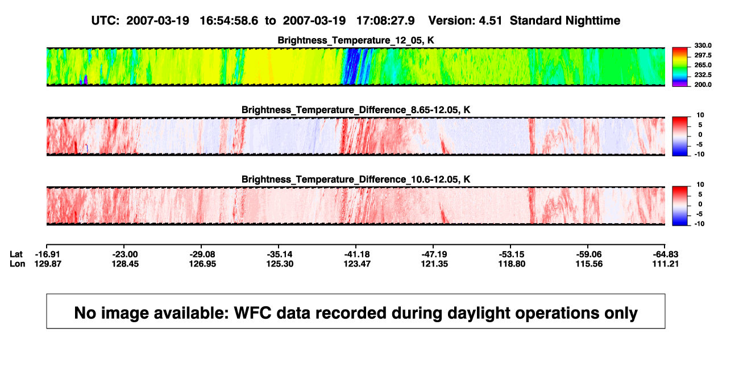
Task: Click the Lon axis label
Action: pyautogui.click(x=17, y=264)
